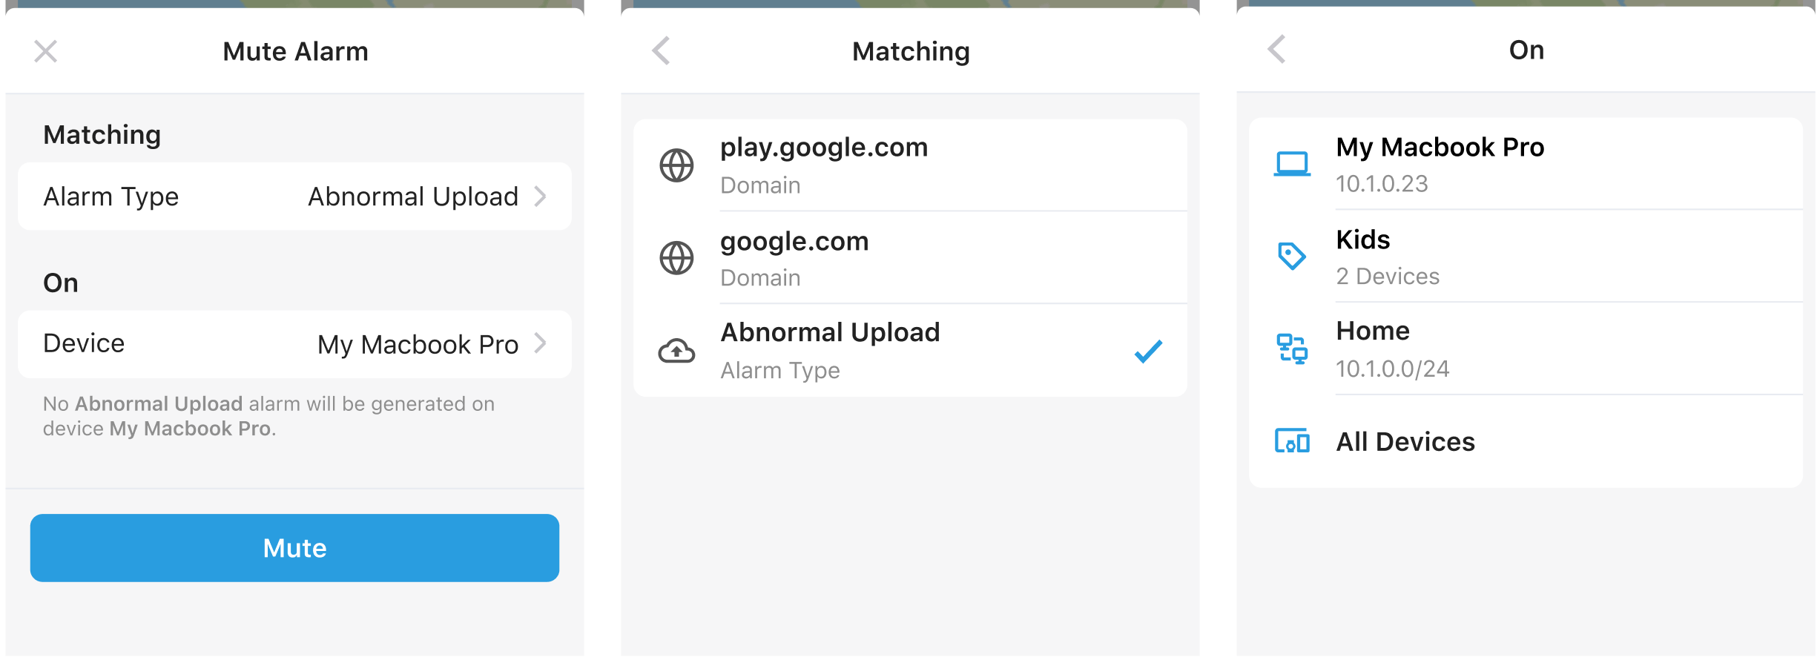Viewport: 1820px width, 660px height.
Task: Click the globe icon for play.google.com
Action: (676, 165)
